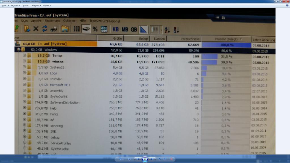Expand the Logs folder node

[x=24, y=73]
